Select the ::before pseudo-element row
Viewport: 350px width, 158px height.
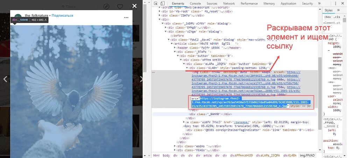click(x=177, y=36)
